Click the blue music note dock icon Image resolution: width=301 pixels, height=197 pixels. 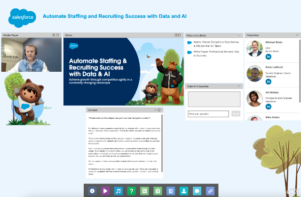[119, 191]
